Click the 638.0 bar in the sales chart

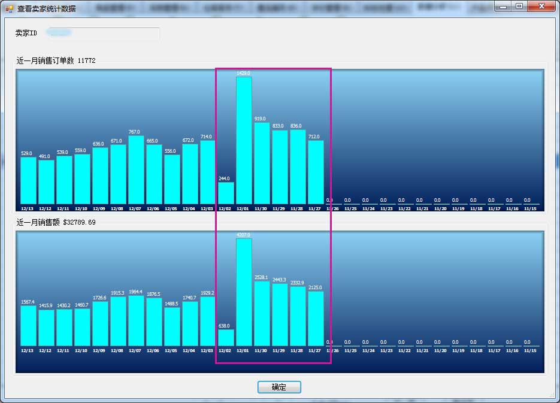point(226,337)
